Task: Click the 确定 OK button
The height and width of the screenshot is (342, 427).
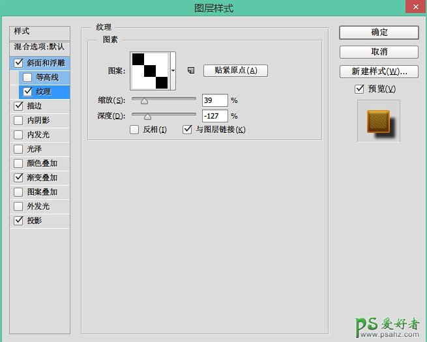Action: point(379,33)
